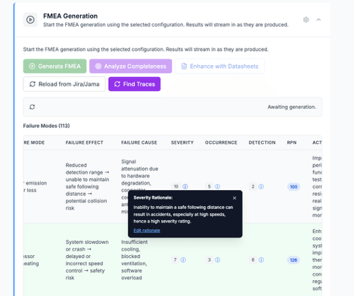Show detection info for the value 6
The image size is (354, 296).
pyautogui.click(x=261, y=260)
